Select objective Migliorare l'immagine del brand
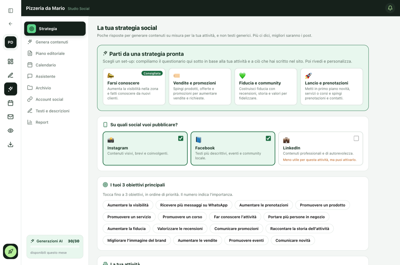Image resolution: width=400 pixels, height=265 pixels. (x=137, y=240)
